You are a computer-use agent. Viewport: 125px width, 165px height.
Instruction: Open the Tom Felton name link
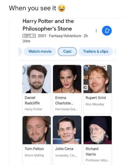[x=34, y=149]
